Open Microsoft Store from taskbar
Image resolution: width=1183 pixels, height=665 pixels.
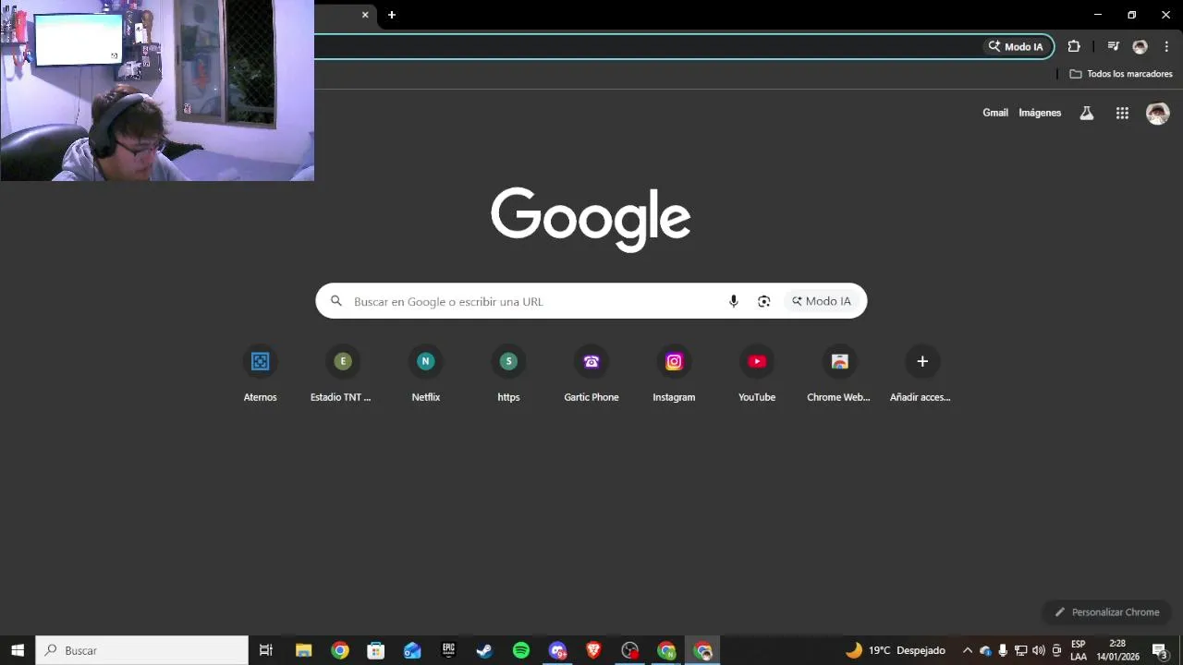(376, 650)
